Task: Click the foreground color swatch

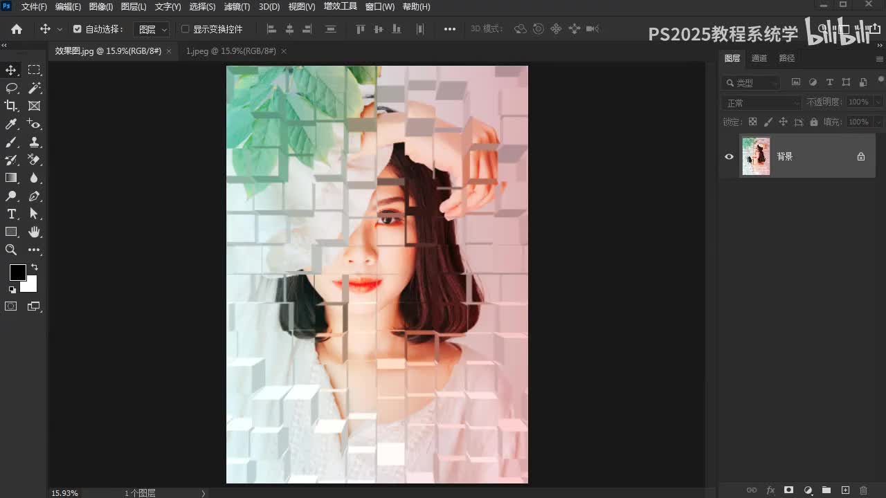Action: 17,273
